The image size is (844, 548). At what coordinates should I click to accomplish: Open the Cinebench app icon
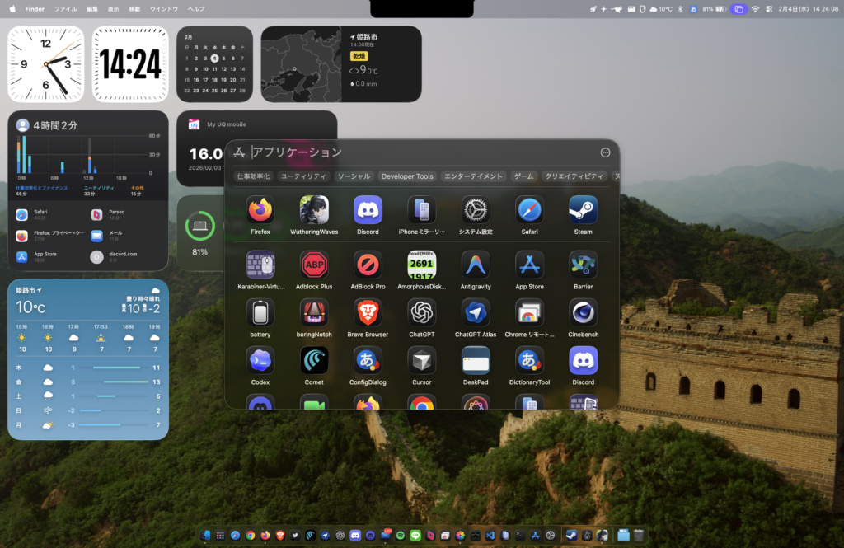(584, 313)
